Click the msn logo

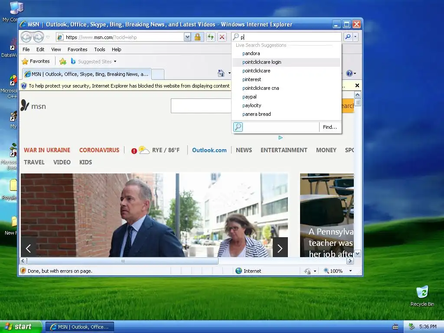[x=33, y=106]
